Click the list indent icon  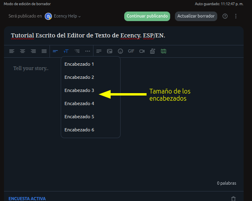(77, 51)
